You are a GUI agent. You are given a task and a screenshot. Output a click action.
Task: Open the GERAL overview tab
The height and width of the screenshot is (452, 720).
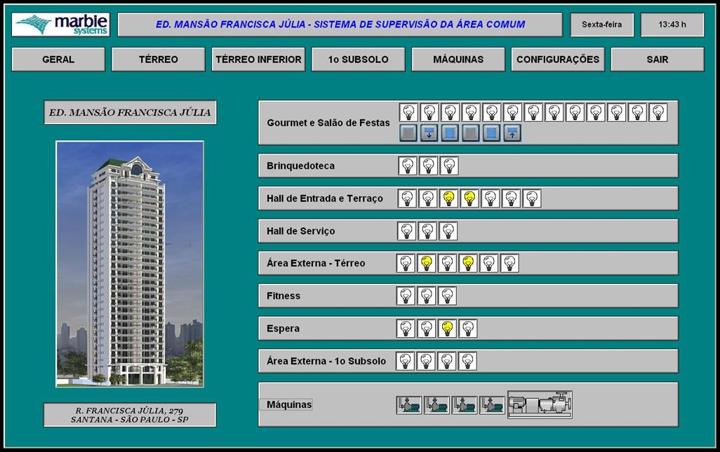pyautogui.click(x=58, y=60)
